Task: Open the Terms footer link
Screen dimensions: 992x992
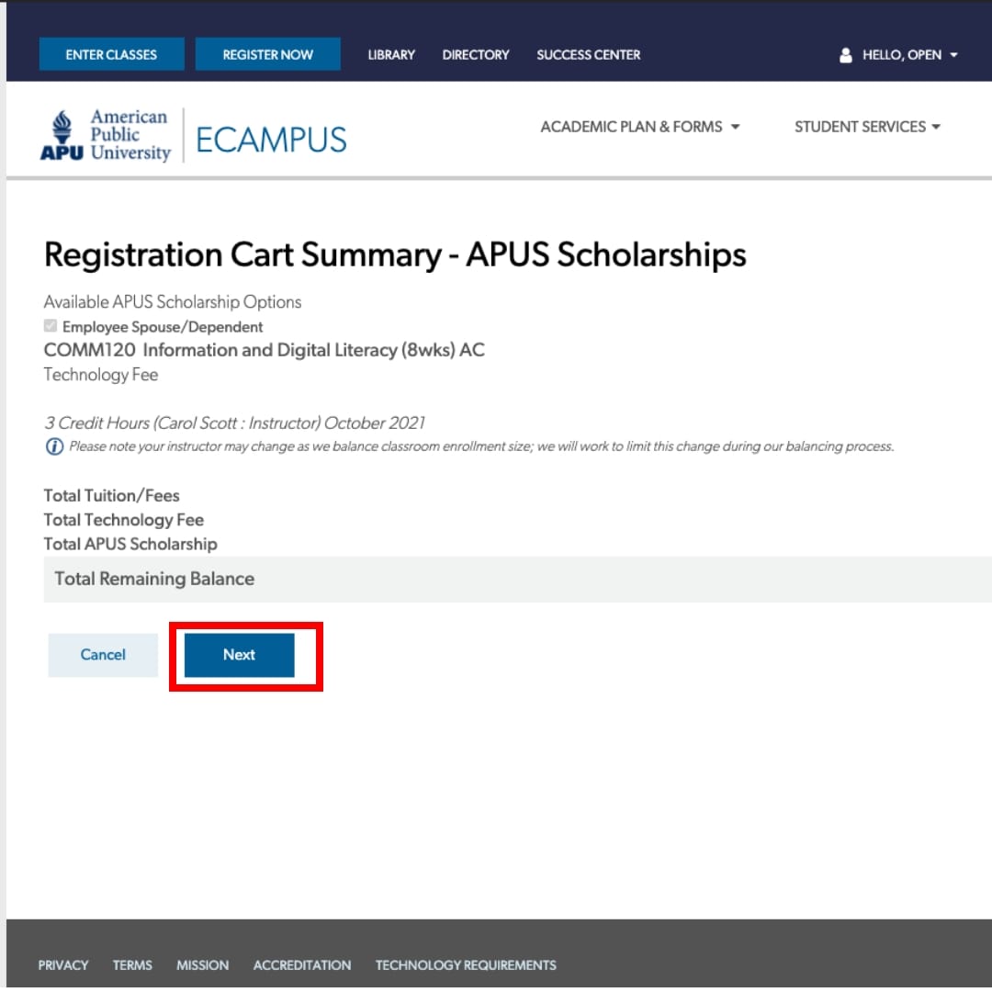Action: (x=132, y=965)
